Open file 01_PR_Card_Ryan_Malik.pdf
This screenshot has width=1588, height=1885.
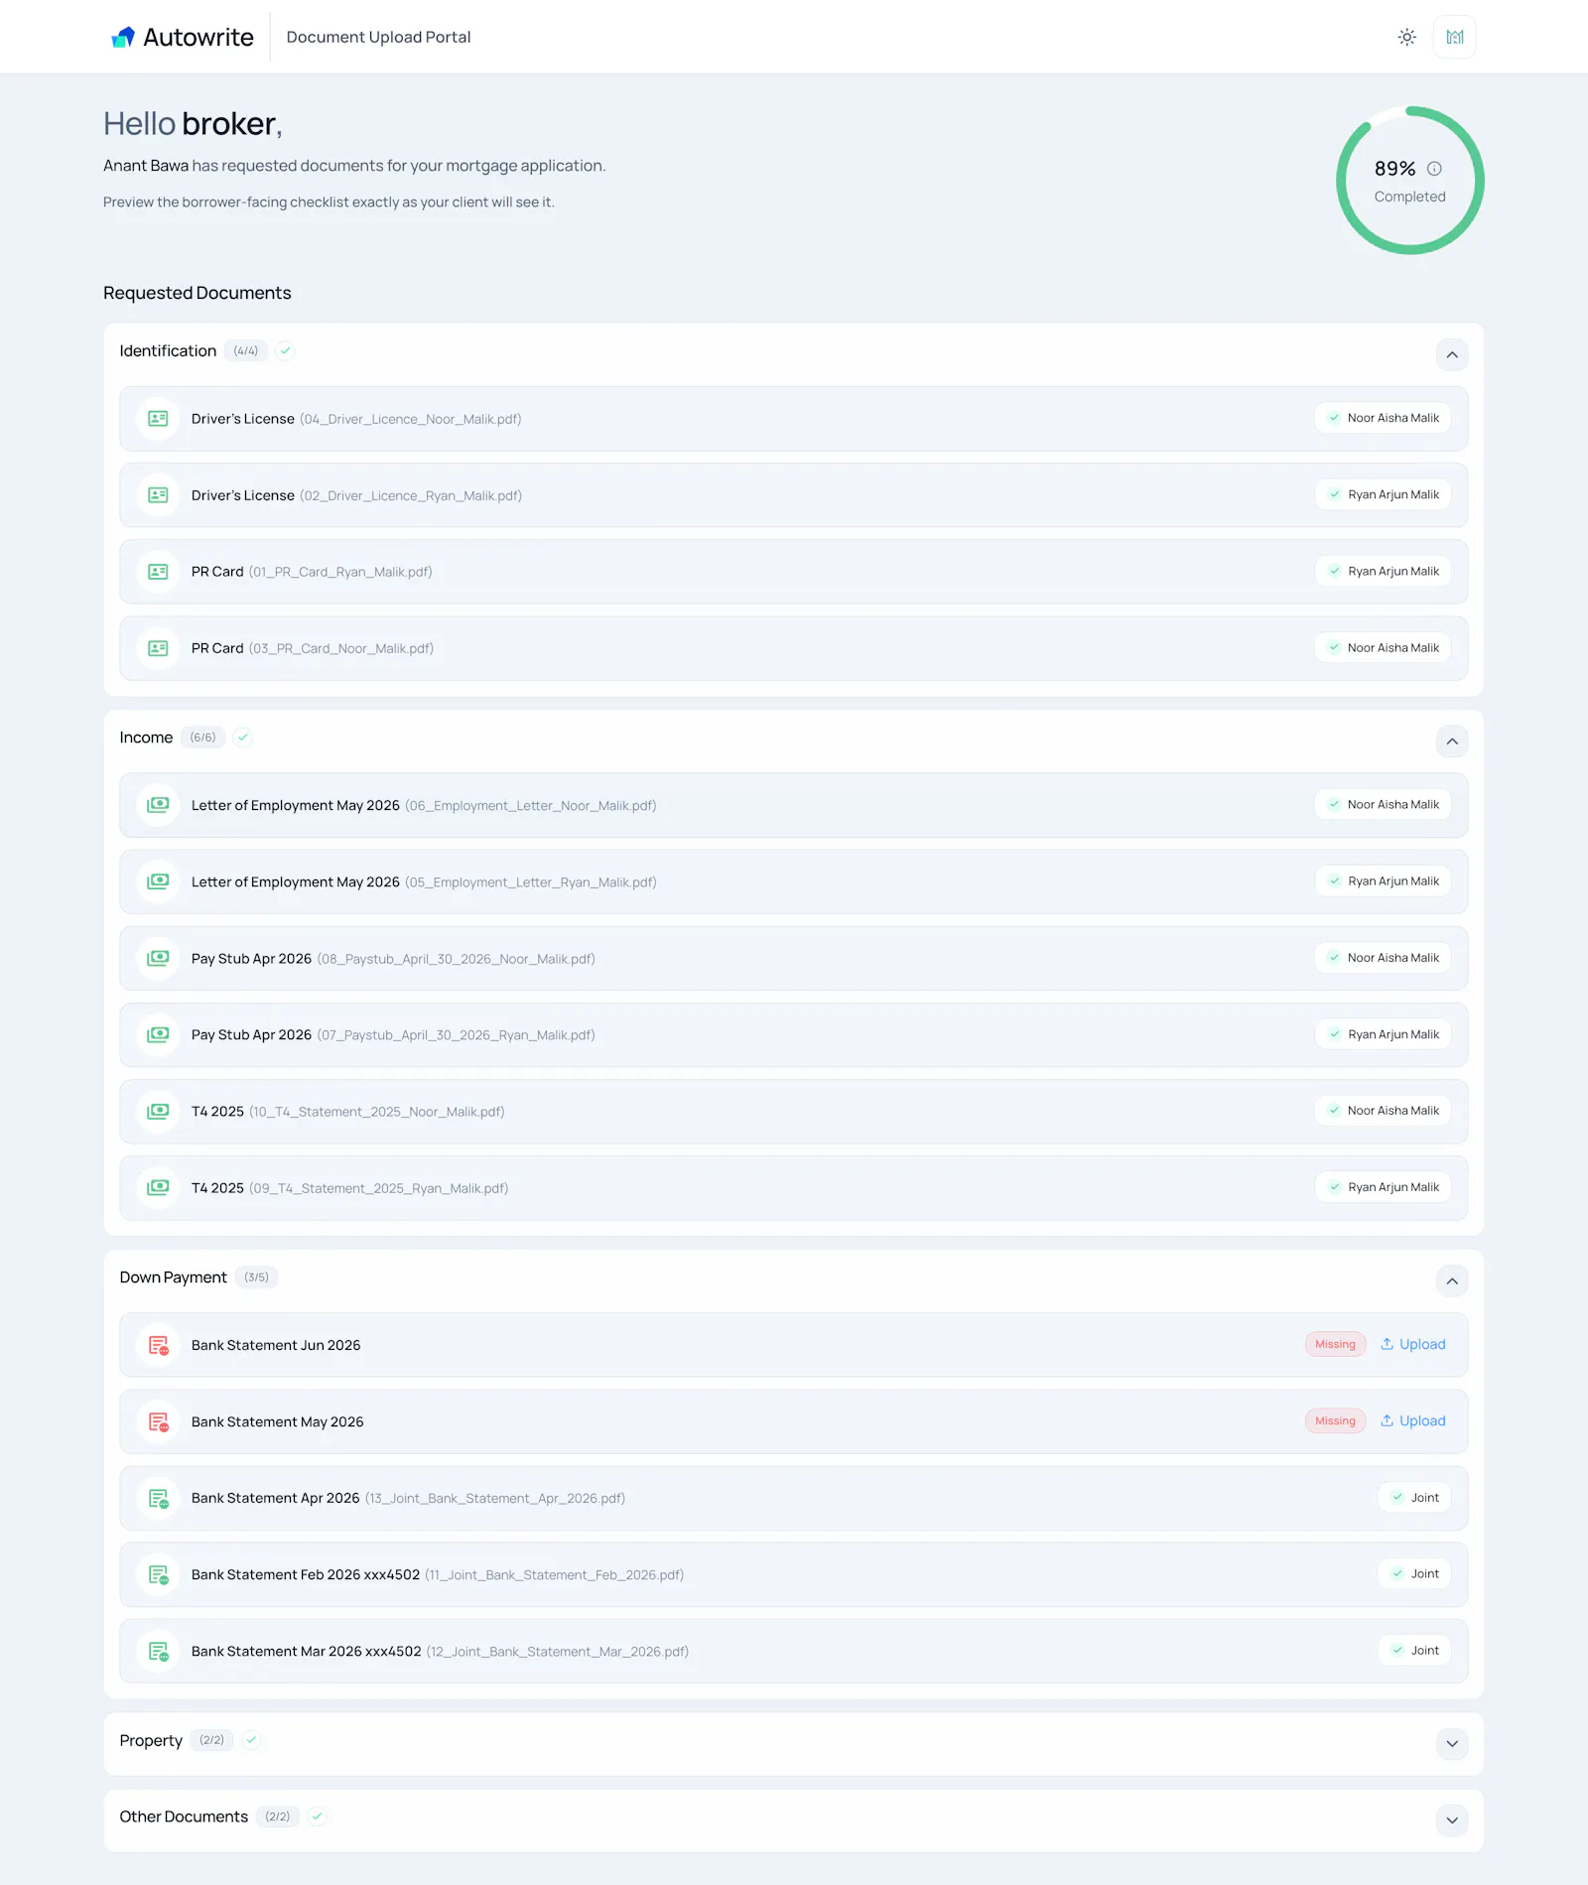pyautogui.click(x=340, y=572)
